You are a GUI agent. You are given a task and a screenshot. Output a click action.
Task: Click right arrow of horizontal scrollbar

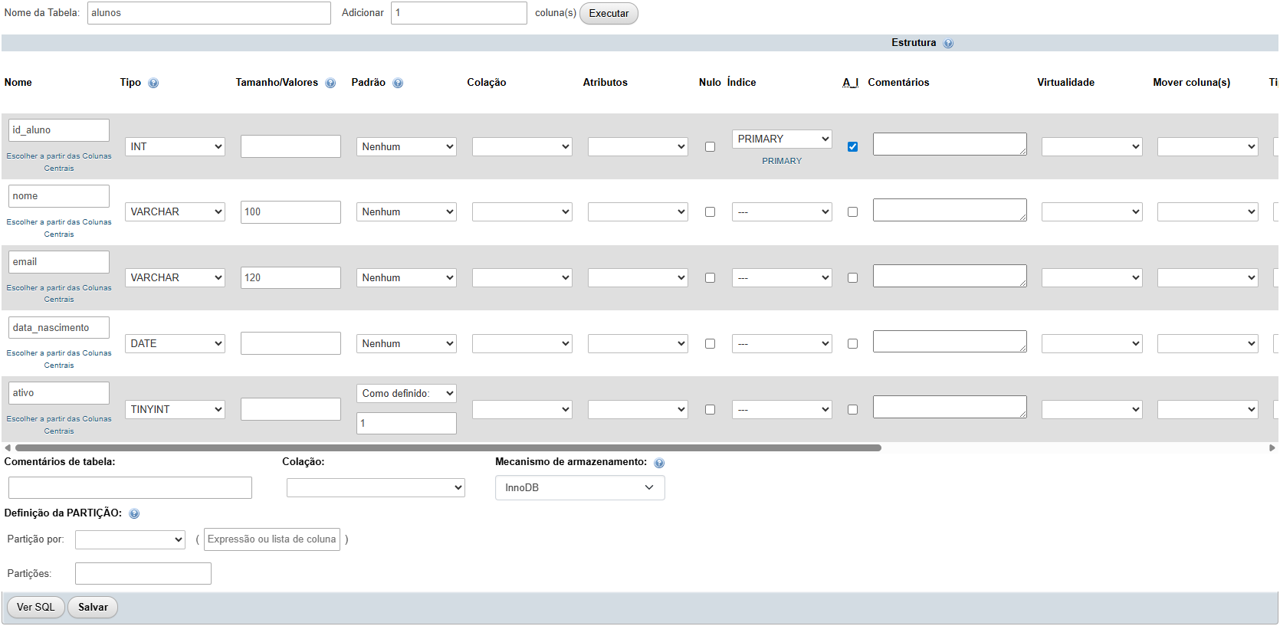click(1272, 447)
